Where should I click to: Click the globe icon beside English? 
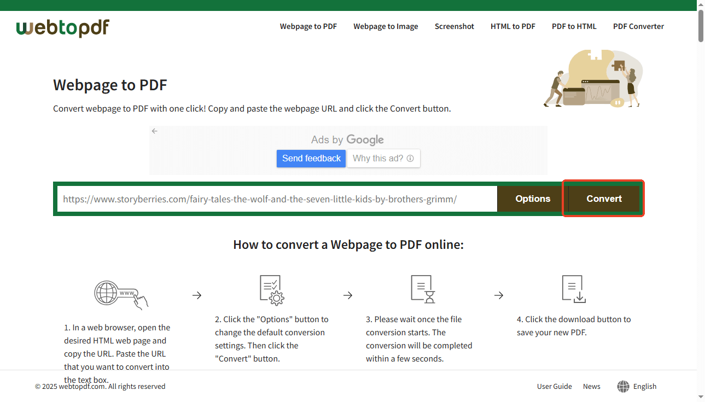pyautogui.click(x=622, y=386)
